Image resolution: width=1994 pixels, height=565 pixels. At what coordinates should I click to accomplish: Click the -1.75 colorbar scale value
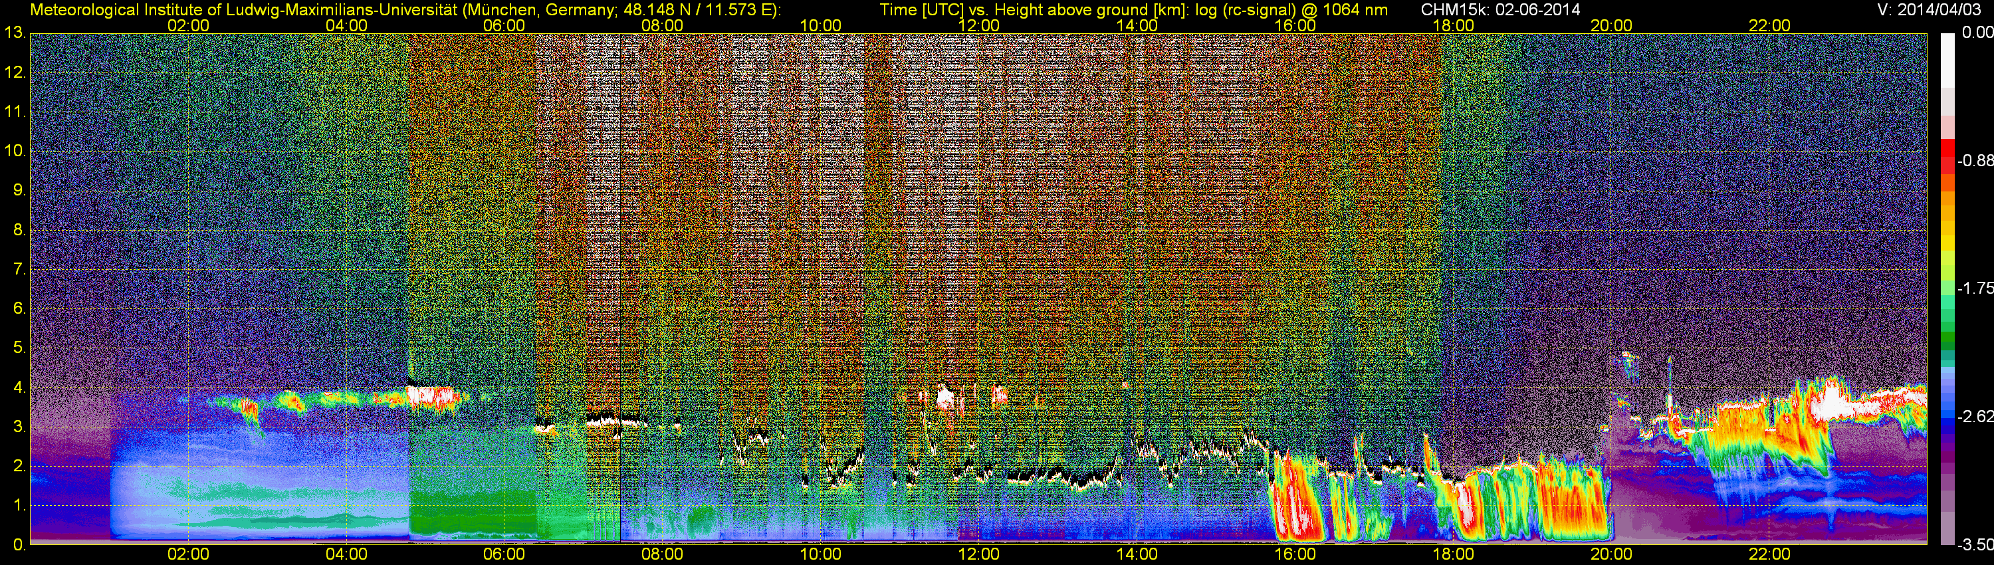pos(1975,288)
